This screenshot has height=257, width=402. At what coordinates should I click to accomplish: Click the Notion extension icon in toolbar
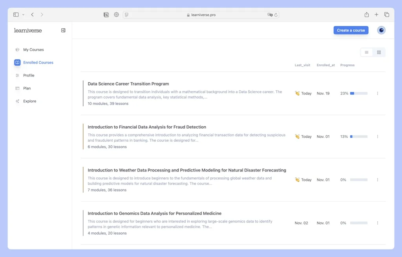point(106,15)
